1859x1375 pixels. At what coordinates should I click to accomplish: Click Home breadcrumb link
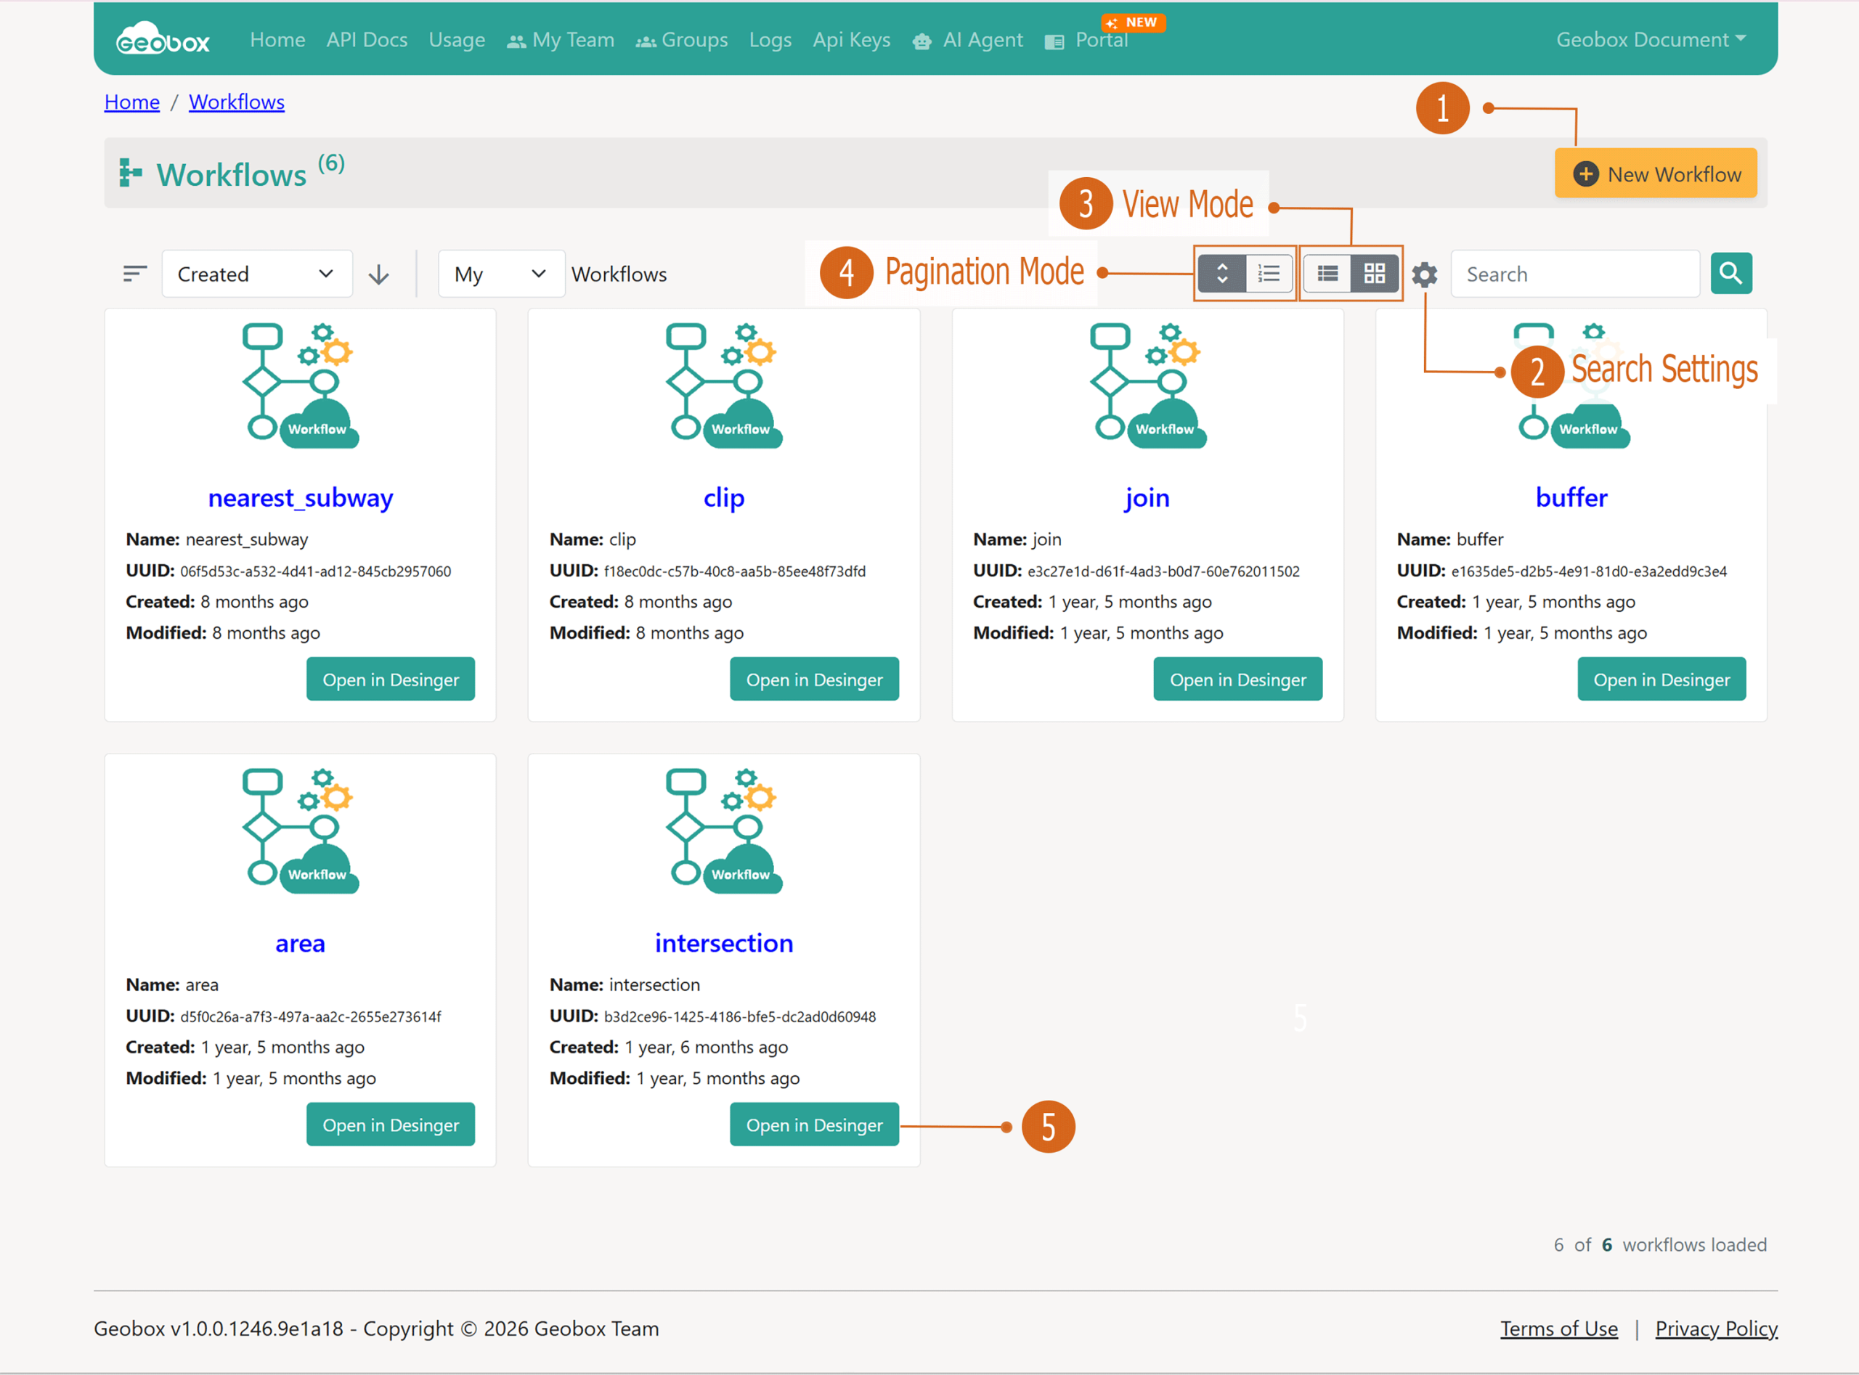[x=131, y=102]
